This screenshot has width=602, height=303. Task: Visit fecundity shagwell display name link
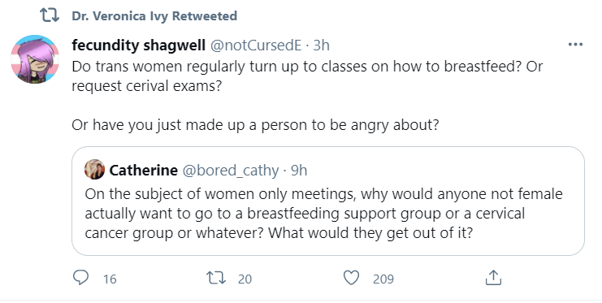coord(139,45)
